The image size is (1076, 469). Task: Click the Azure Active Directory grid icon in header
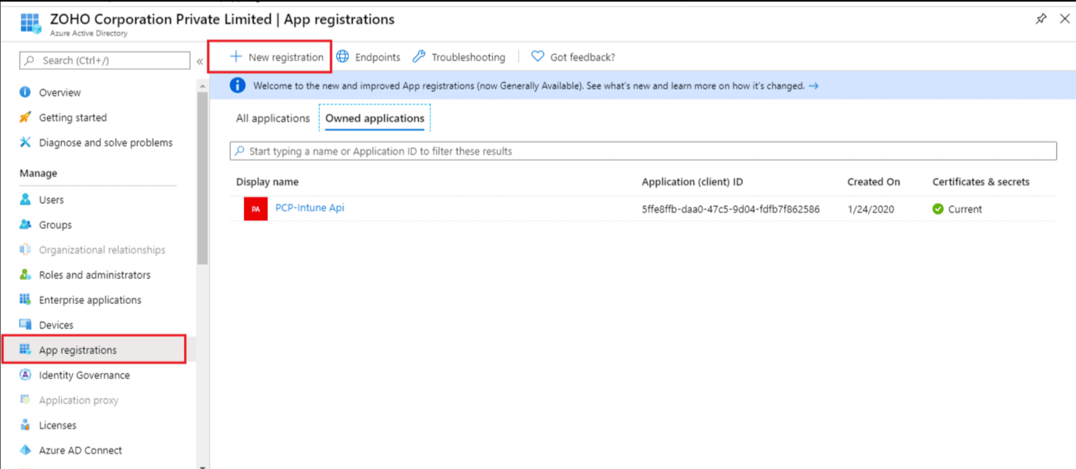click(30, 24)
